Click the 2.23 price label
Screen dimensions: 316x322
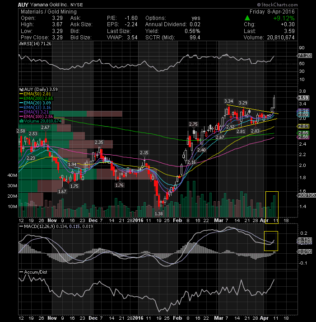[x=31, y=158]
